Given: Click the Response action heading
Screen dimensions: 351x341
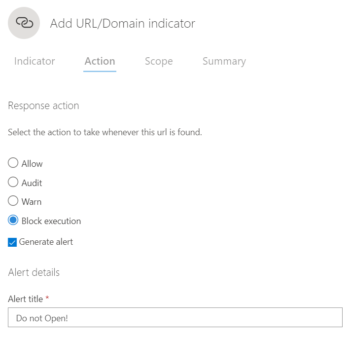Looking at the screenshot, I should [x=43, y=106].
